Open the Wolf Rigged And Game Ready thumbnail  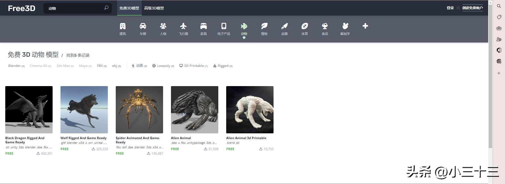coord(84,110)
